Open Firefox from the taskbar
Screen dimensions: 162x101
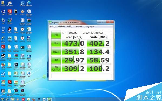[x=34, y=99]
